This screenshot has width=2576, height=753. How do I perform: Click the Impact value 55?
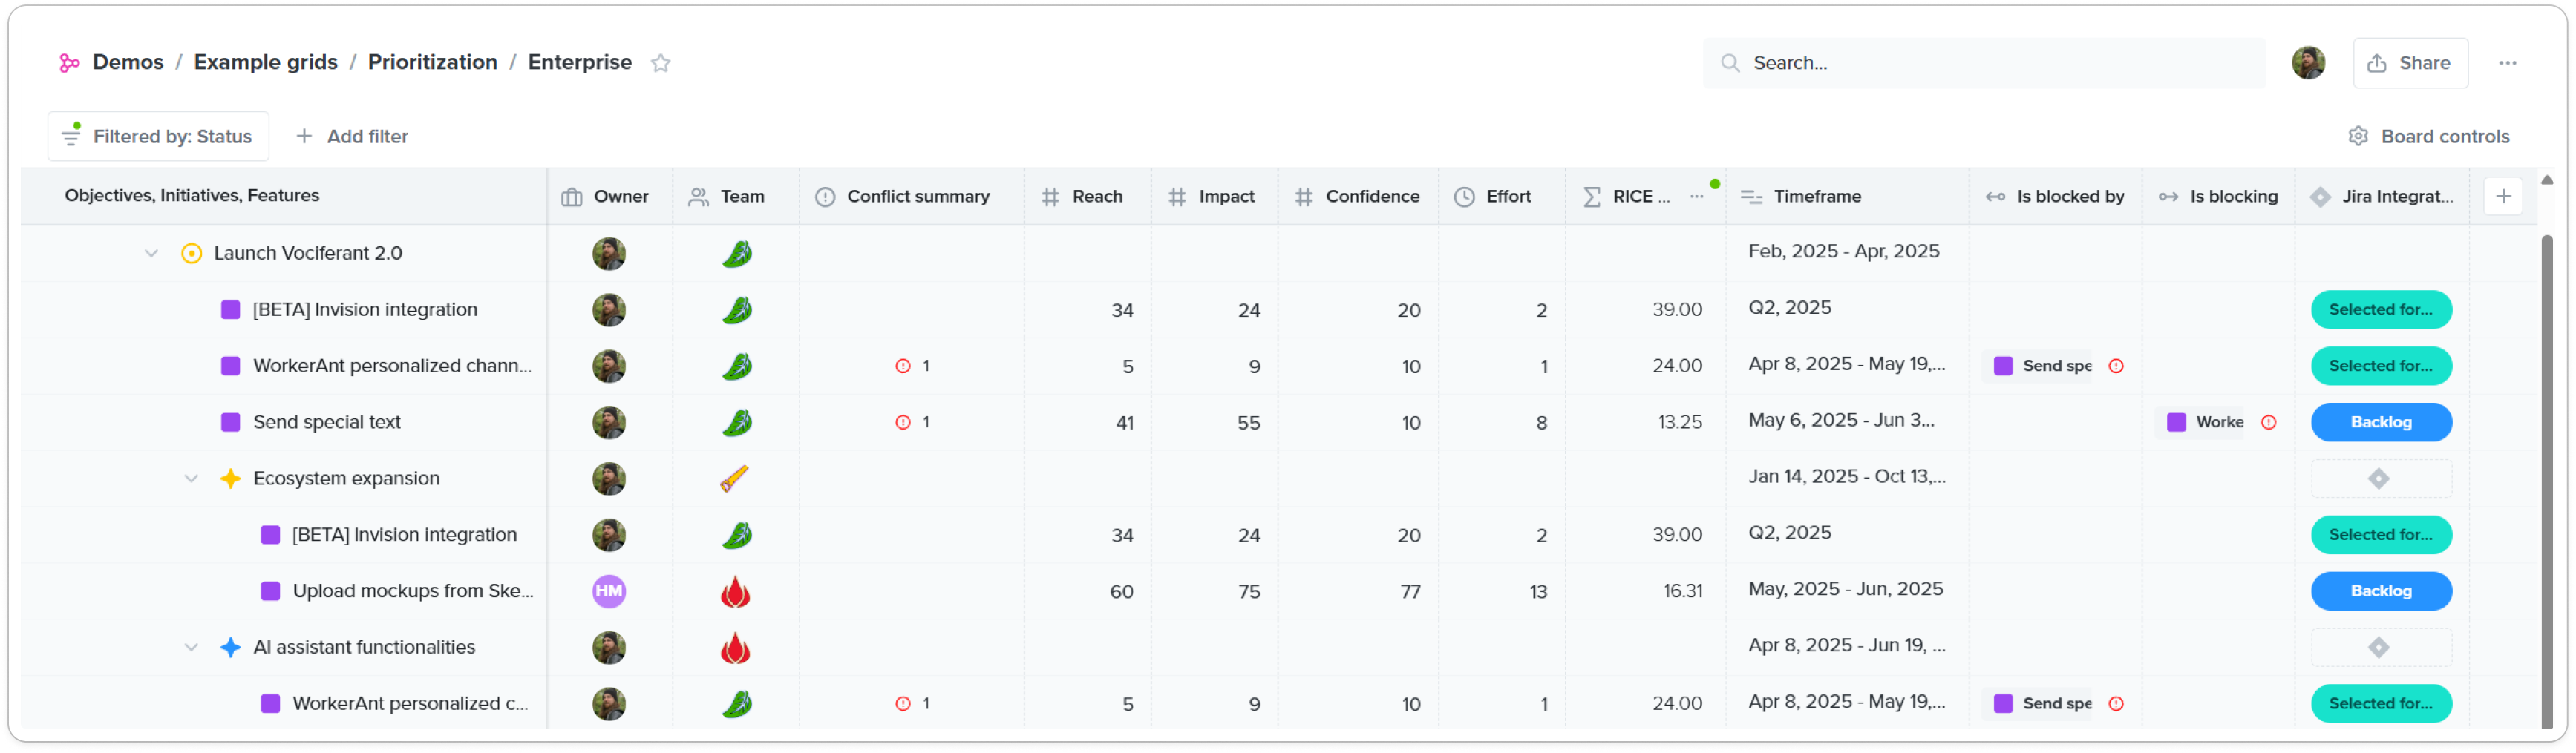tap(1248, 422)
